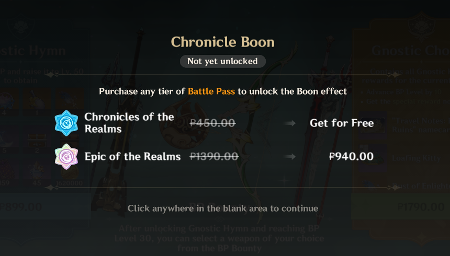
Task: Select the Not yet unlocked status badge
Action: point(222,61)
